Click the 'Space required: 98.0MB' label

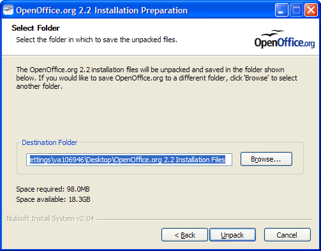(53, 189)
